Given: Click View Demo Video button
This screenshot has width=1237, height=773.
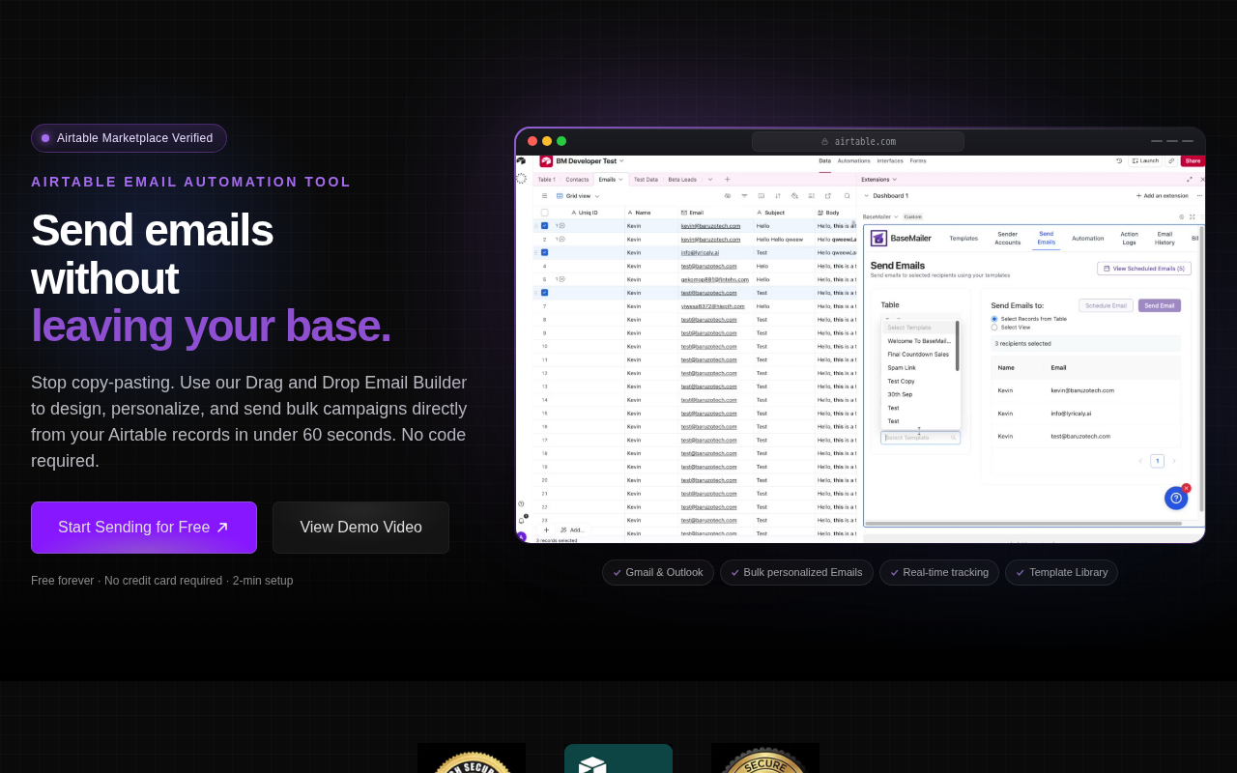Looking at the screenshot, I should [360, 528].
